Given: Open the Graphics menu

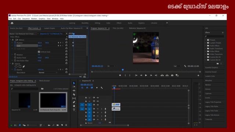Looking at the screenshot, I should tap(42, 19).
